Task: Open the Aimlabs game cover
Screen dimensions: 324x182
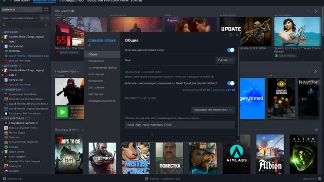Action: click(x=236, y=154)
